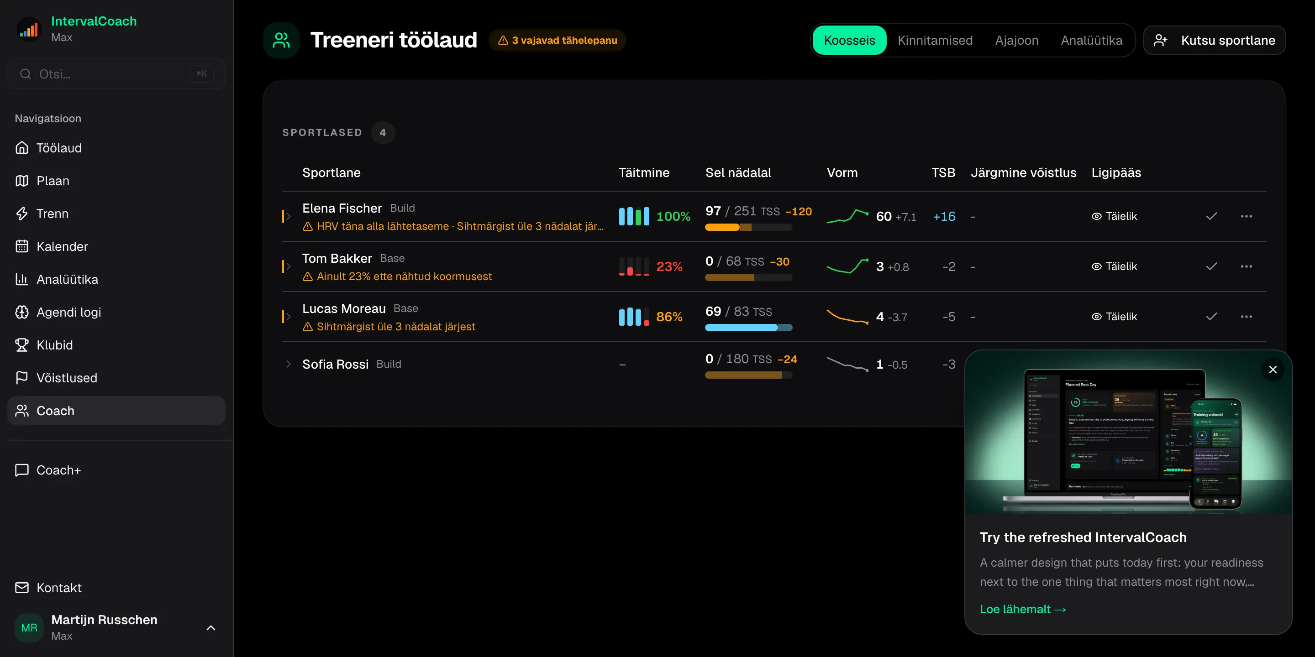The image size is (1315, 657).
Task: Toggle Täielik access for Elena Fischer
Action: coord(1115,216)
